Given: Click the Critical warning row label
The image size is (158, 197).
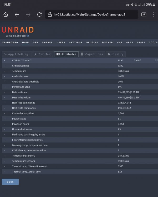Looking at the screenshot, I should (21, 66).
